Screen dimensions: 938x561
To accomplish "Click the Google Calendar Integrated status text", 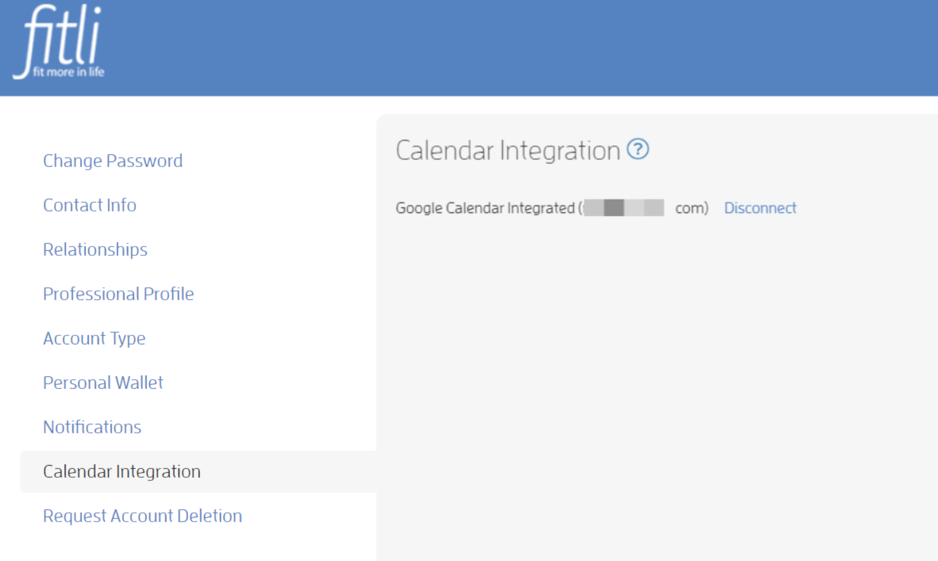I will [485, 208].
